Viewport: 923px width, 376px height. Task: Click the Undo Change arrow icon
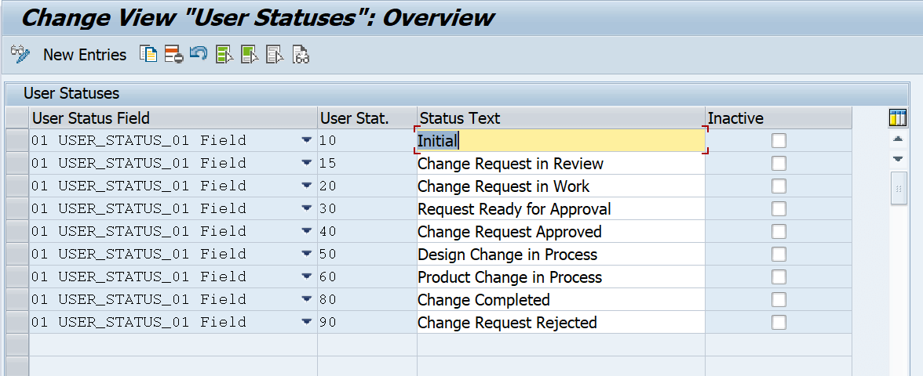(x=199, y=54)
